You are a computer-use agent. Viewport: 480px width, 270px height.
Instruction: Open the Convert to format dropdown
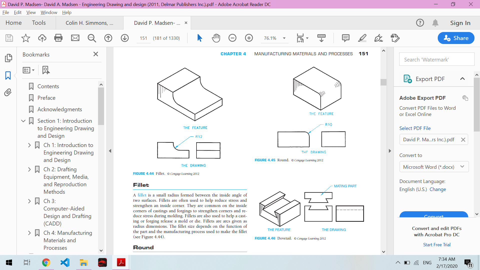[x=434, y=167]
